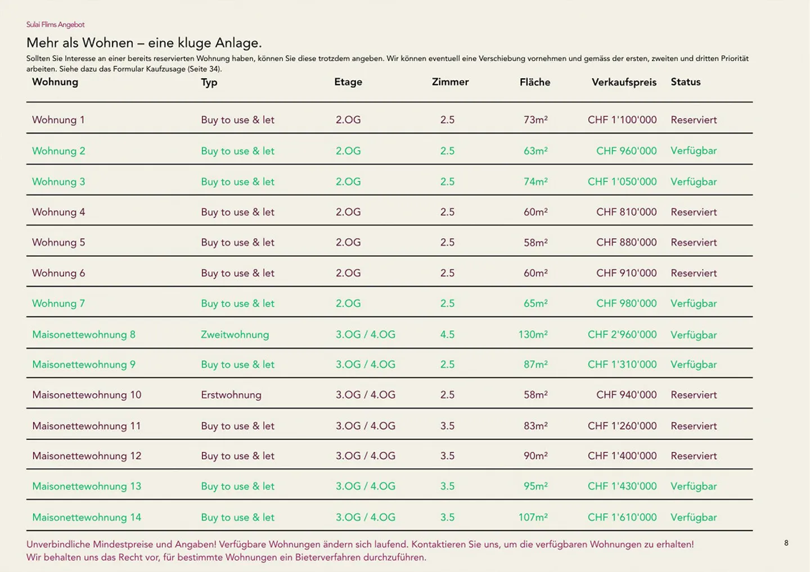Click the Zimmer column header
The image size is (810, 572).
click(x=450, y=82)
